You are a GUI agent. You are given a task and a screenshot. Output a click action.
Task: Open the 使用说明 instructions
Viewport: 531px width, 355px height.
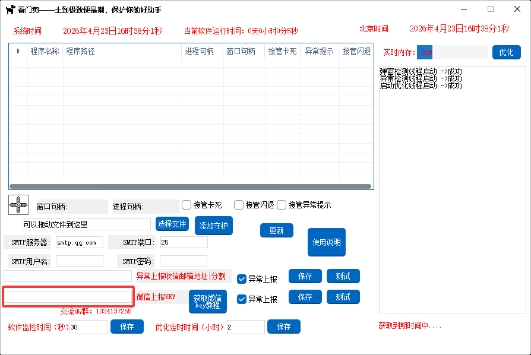tap(327, 242)
